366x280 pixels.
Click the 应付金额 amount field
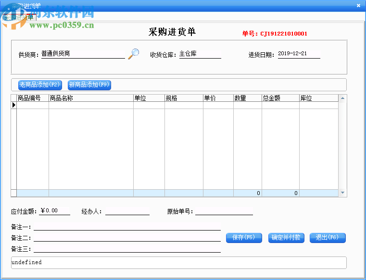tap(54, 211)
